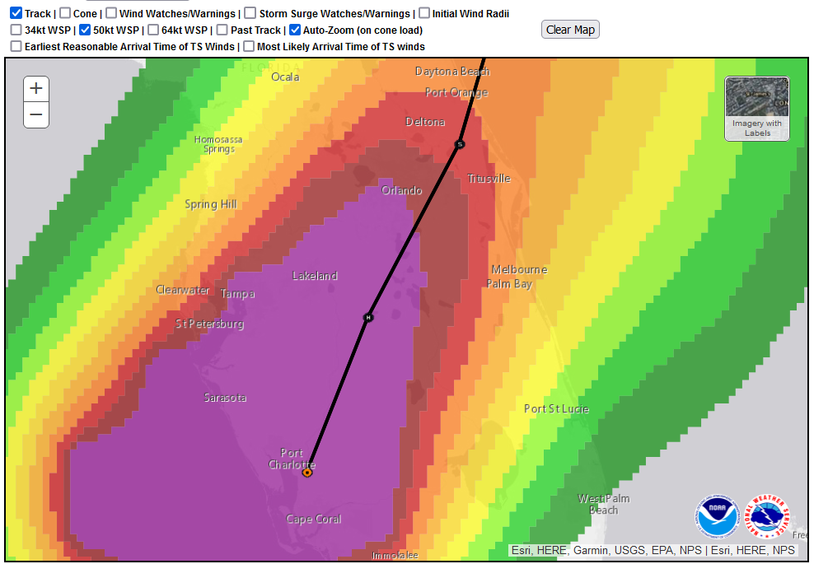Enable Initial Wind Radii checkbox
This screenshot has height=564, width=814.
click(424, 13)
